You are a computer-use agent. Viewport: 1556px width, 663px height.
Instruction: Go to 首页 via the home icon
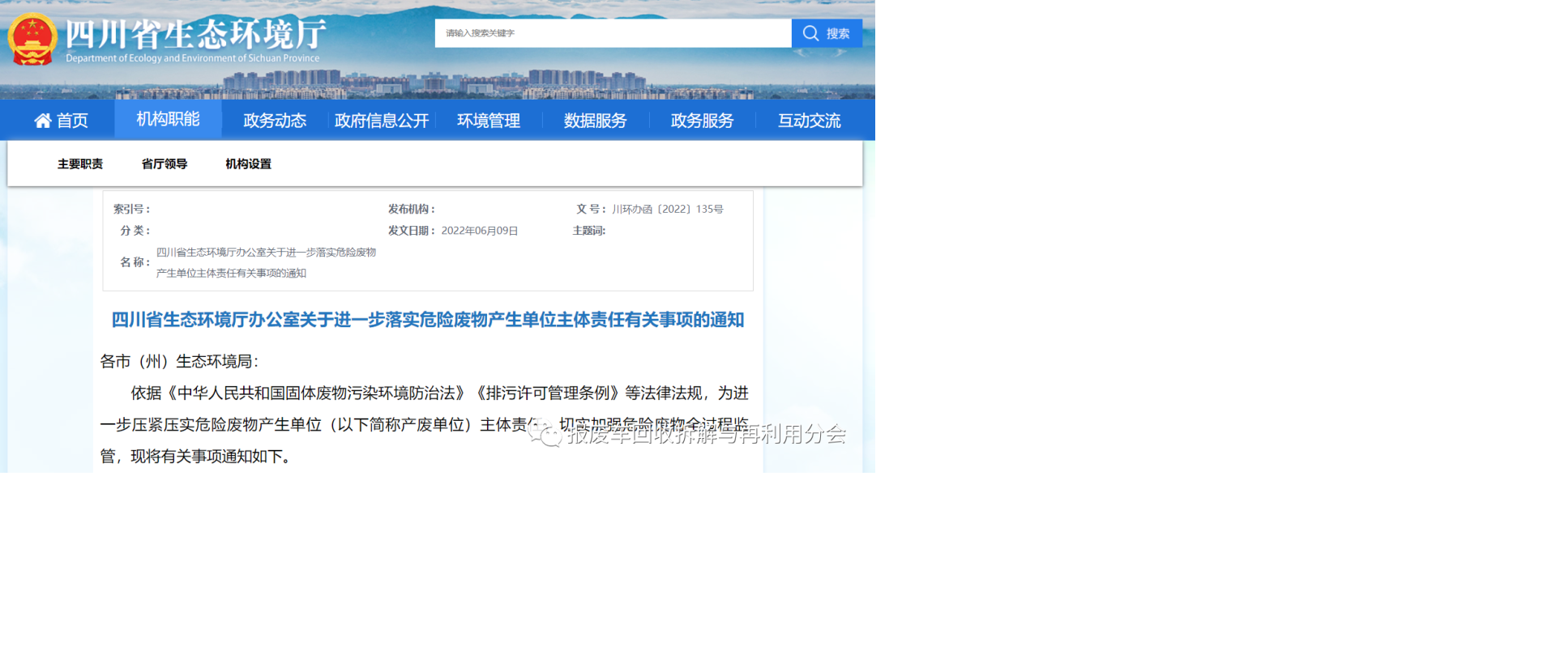coord(43,121)
